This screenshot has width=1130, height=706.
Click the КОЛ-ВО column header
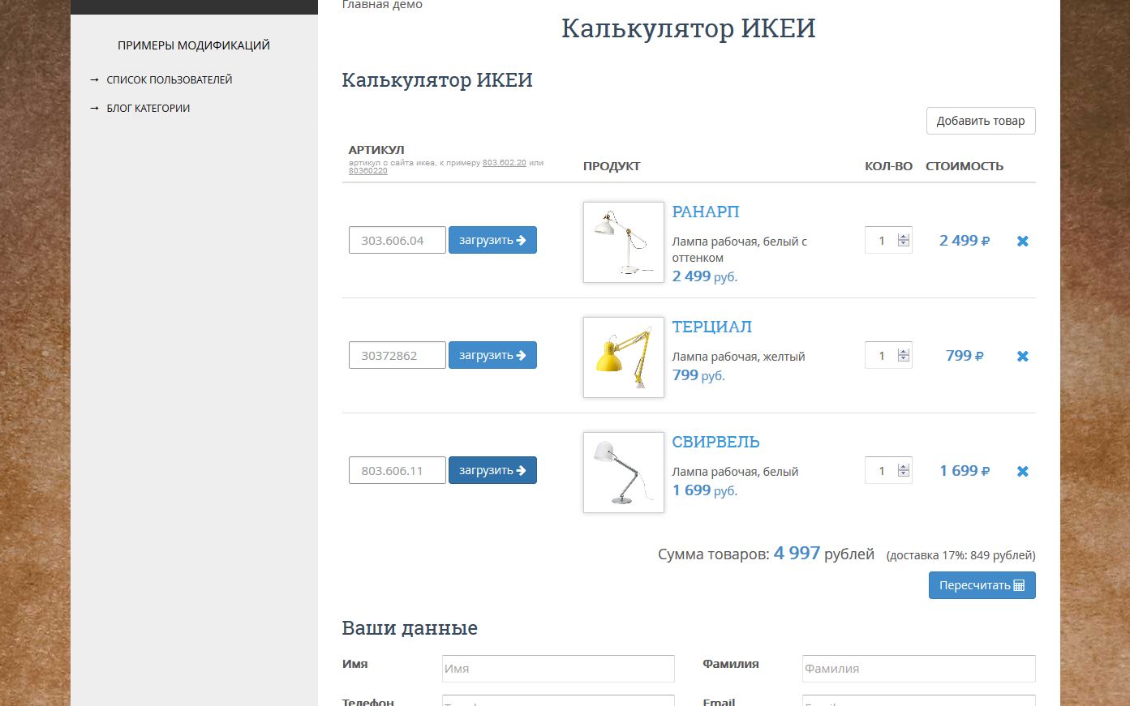(888, 166)
